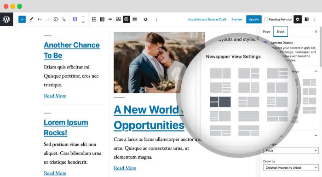The width and height of the screenshot is (322, 177).
Task: Open the block options three-dot menu
Action: click(156, 19)
